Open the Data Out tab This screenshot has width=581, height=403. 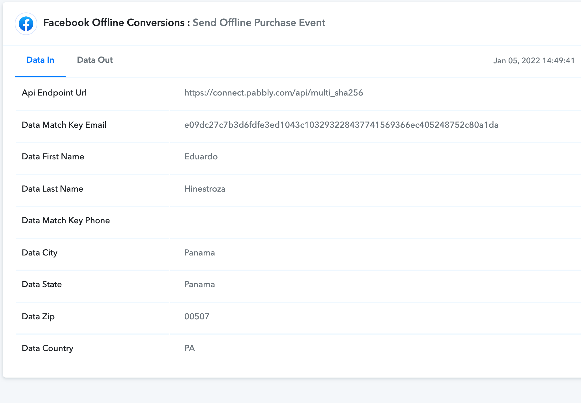(x=95, y=60)
